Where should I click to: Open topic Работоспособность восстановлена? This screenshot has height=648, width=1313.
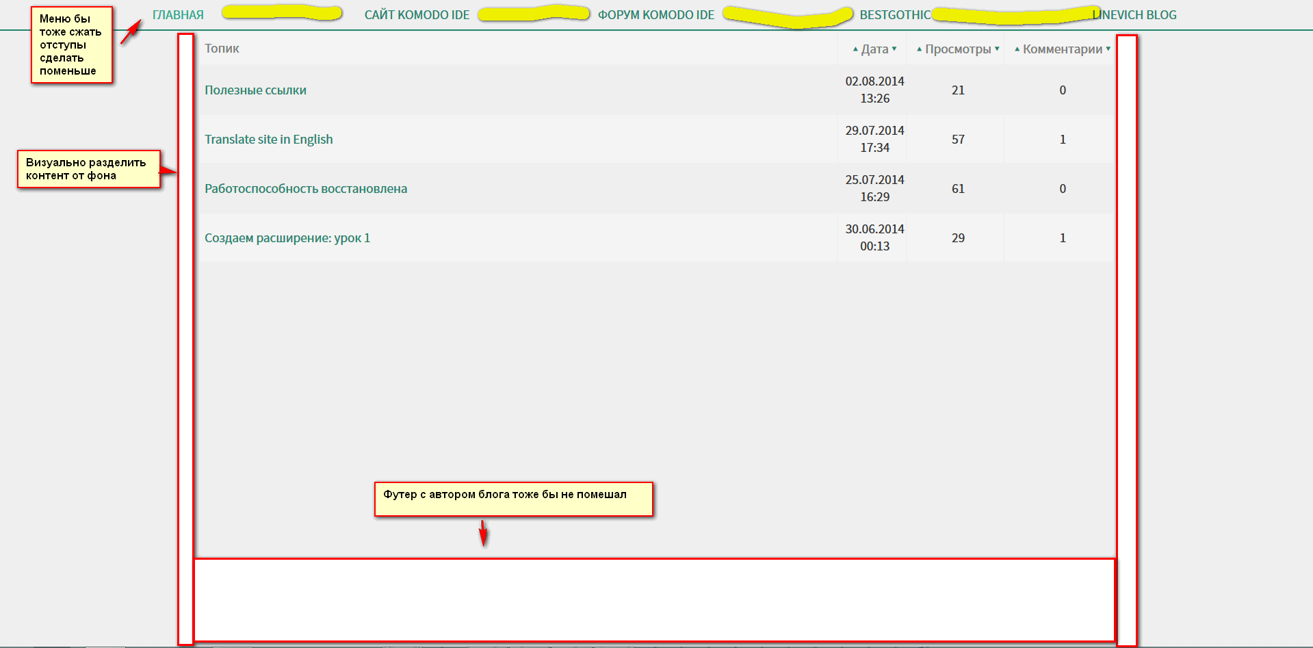[306, 189]
